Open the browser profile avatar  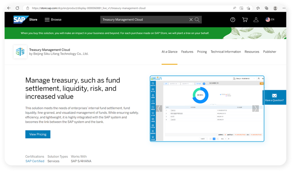[x=275, y=8]
